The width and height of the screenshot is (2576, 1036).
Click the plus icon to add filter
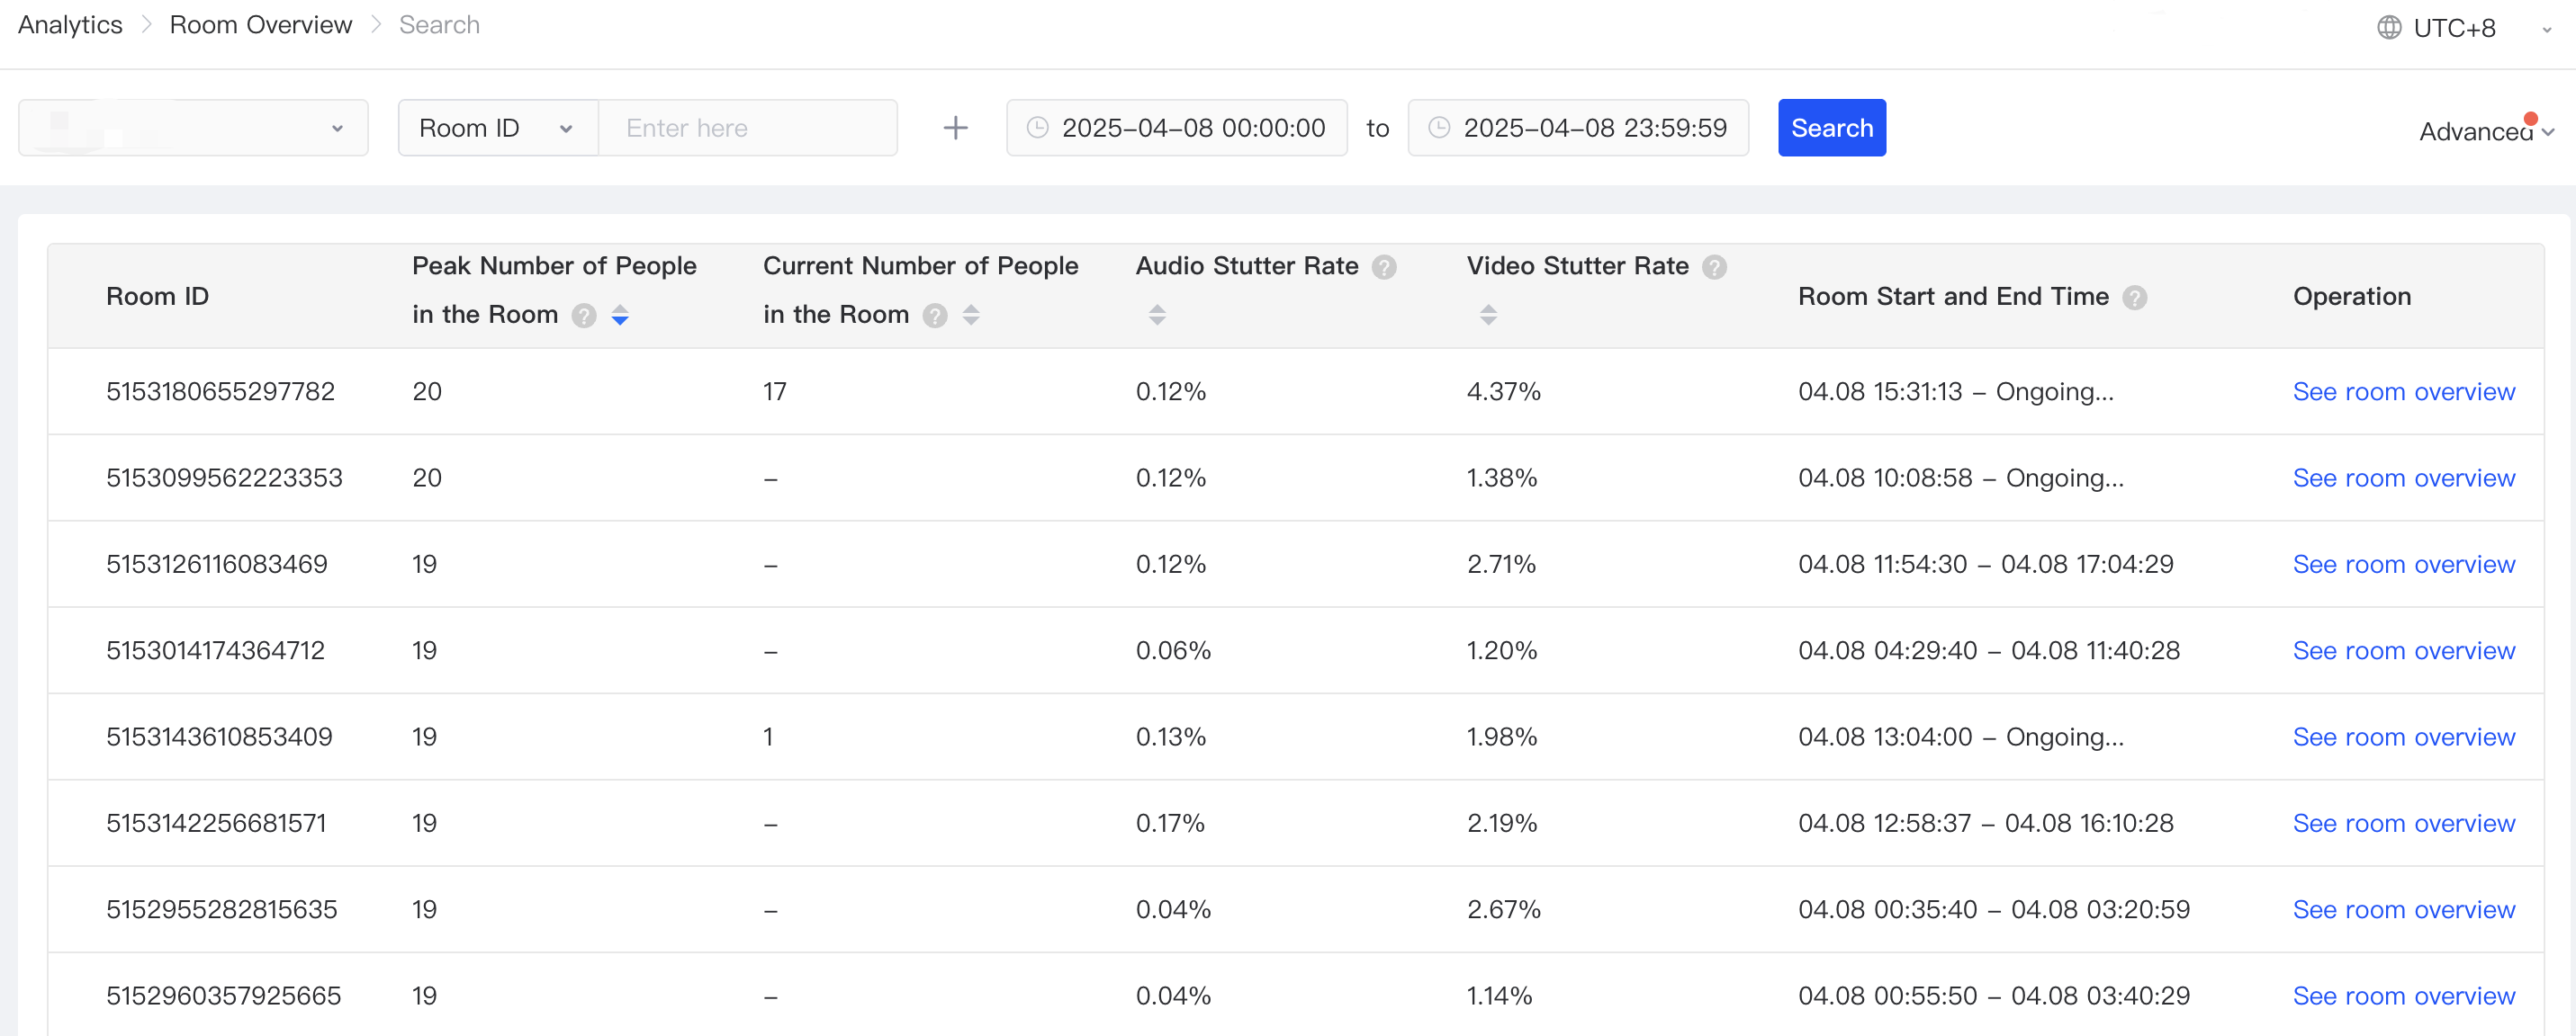(955, 128)
